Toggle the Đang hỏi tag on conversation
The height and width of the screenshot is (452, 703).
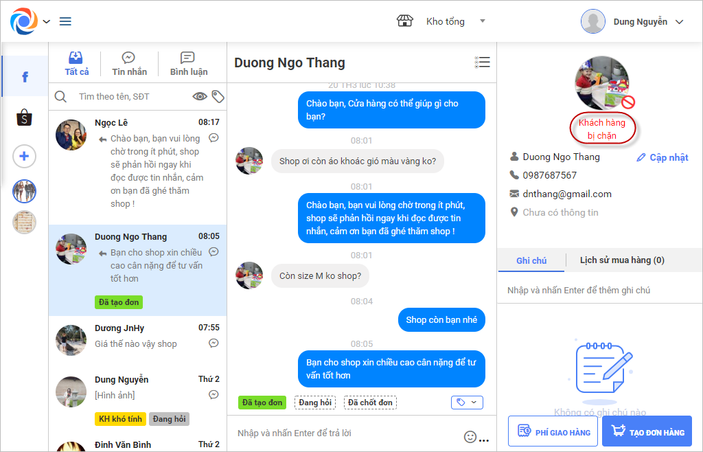pos(314,403)
